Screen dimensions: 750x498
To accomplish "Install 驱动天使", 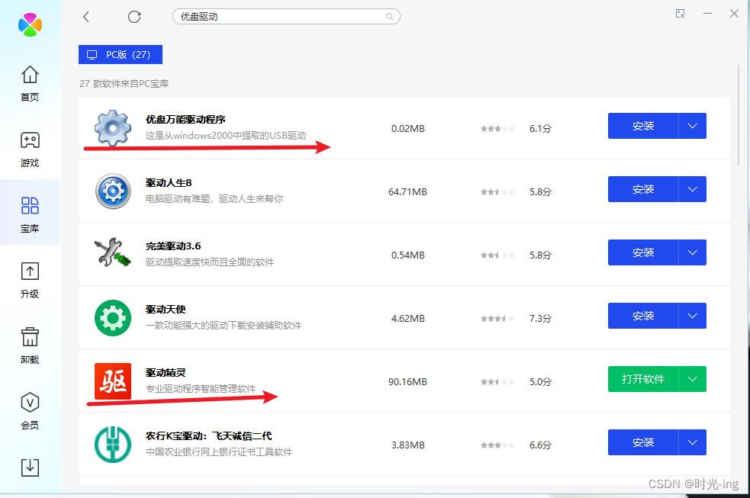I will click(x=643, y=316).
